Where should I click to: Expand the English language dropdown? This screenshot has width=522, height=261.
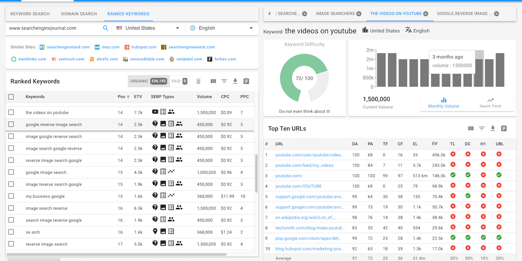tap(222, 28)
